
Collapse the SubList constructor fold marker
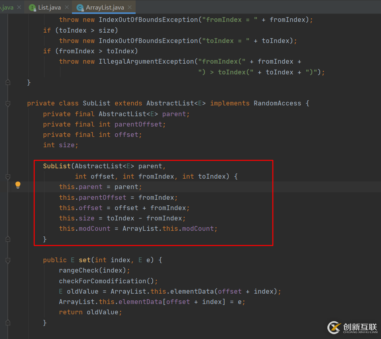coord(8,177)
